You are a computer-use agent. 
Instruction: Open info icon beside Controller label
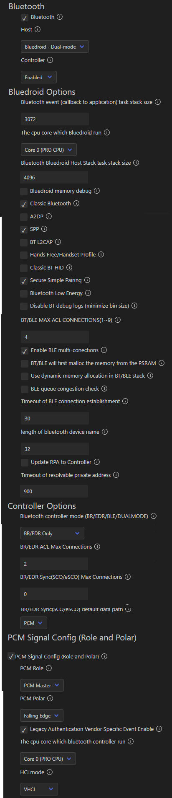(50, 60)
